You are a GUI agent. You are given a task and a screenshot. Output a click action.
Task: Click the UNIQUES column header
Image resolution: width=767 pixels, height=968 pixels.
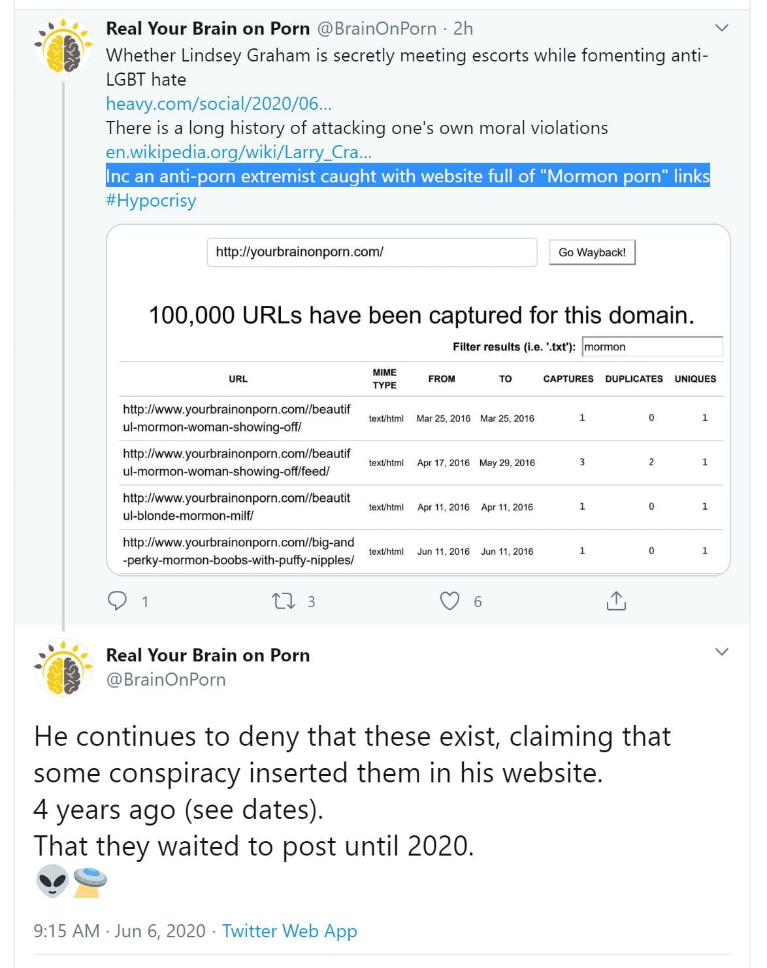pos(695,378)
